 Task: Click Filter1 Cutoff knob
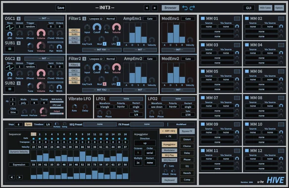pyautogui.click(x=97, y=27)
